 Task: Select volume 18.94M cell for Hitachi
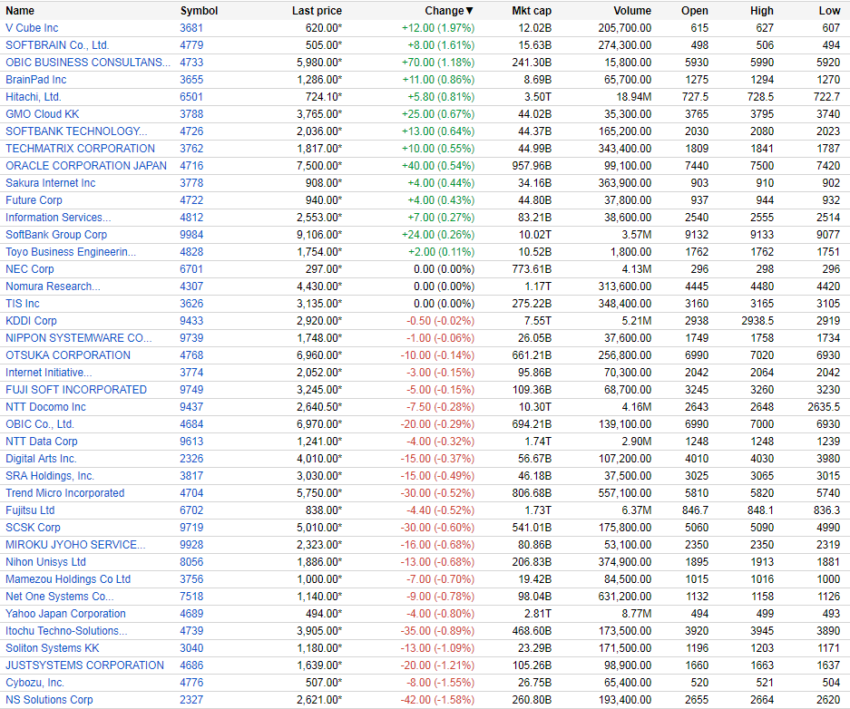click(x=634, y=97)
